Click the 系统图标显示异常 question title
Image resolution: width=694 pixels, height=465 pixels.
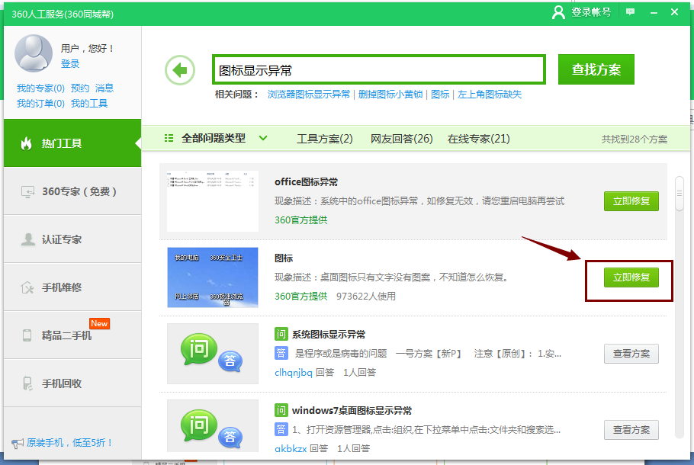(x=329, y=334)
